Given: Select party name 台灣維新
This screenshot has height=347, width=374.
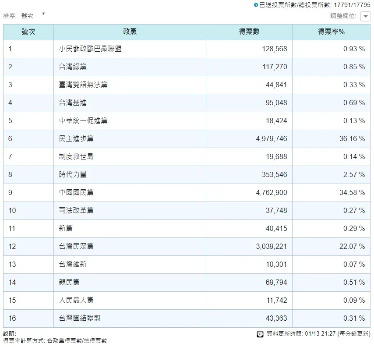Looking at the screenshot, I should [73, 265].
